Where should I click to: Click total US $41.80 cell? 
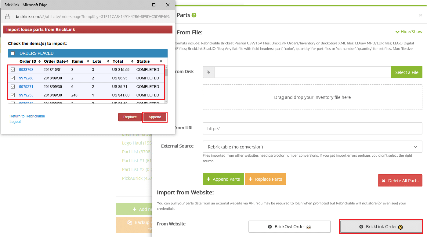click(x=121, y=95)
